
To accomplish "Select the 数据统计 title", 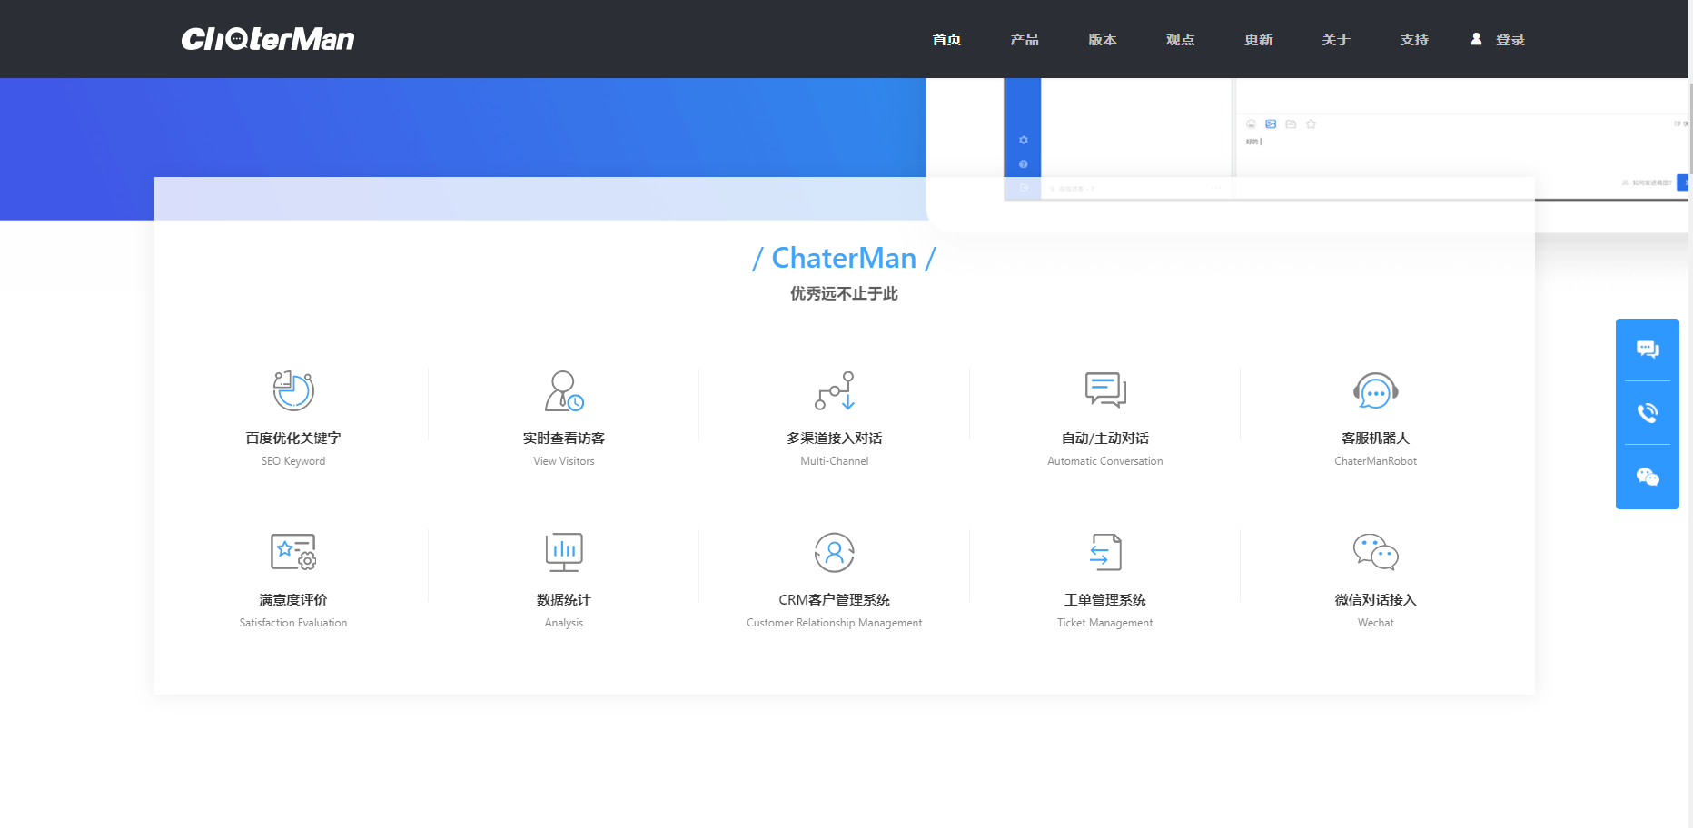I will (564, 600).
